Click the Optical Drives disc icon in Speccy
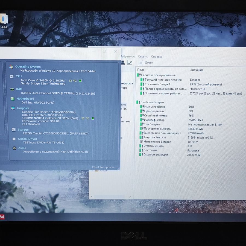Image resolution: width=246 pixels, height=246 pixels. [14, 139]
